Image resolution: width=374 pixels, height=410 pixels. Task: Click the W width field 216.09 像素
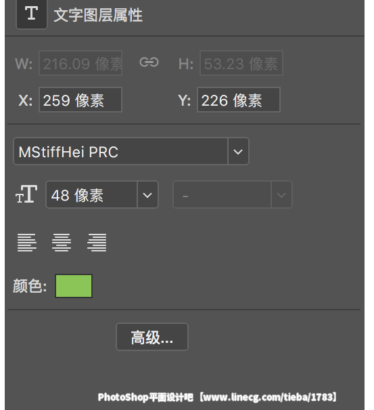(80, 63)
